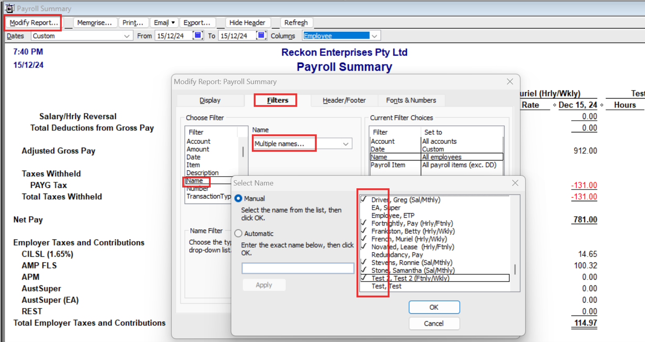Switch to the Display tab
The height and width of the screenshot is (342, 645).
pos(210,100)
